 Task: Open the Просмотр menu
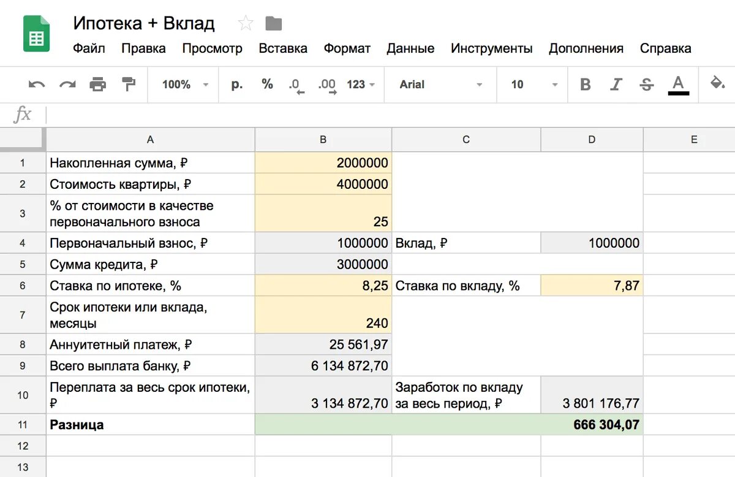coord(212,48)
